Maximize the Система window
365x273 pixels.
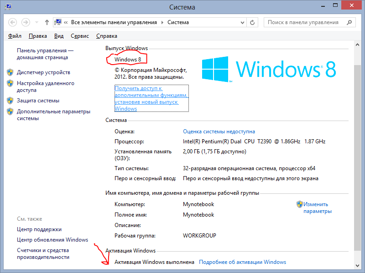click(335, 5)
